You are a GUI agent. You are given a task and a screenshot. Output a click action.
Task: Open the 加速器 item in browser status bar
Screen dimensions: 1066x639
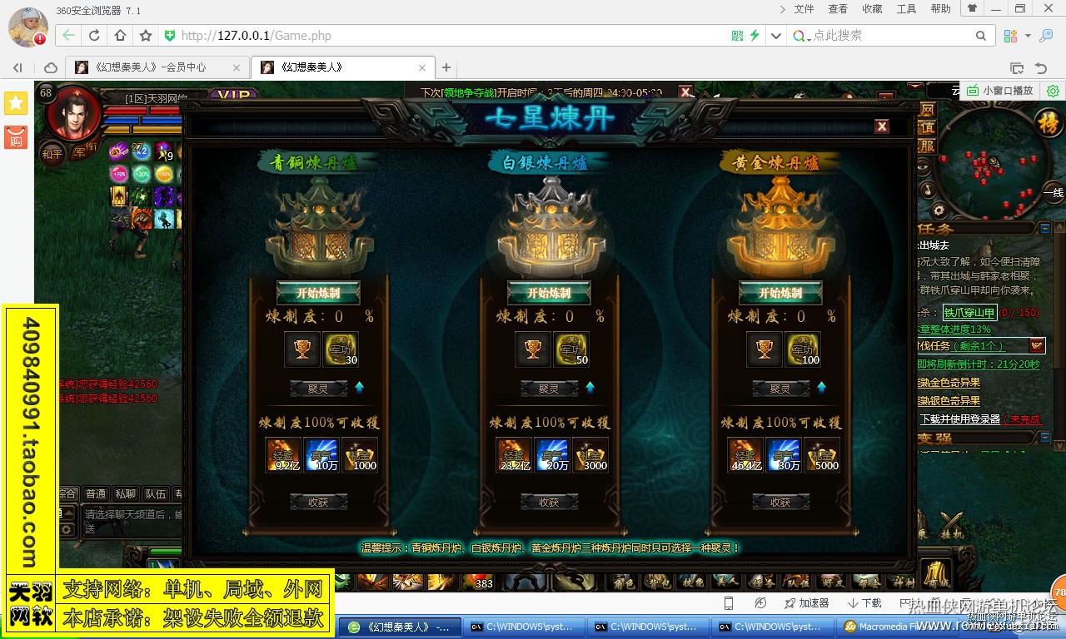(x=806, y=603)
